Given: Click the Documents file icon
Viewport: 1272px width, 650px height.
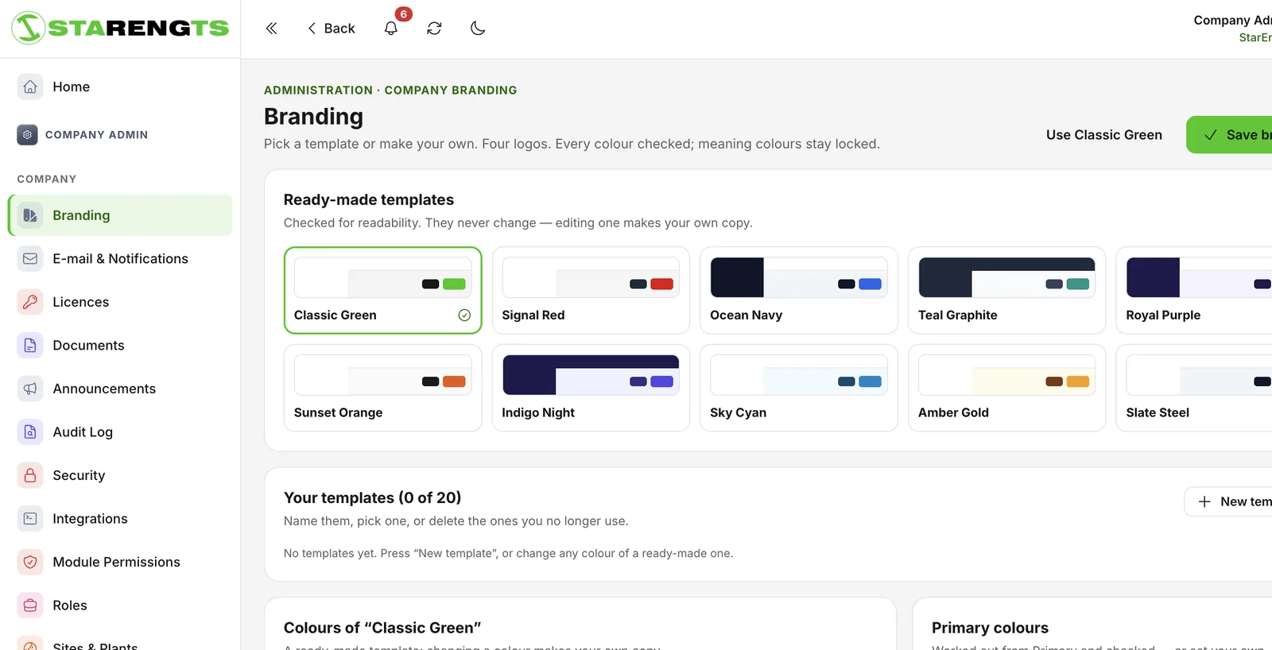Looking at the screenshot, I should coord(30,346).
